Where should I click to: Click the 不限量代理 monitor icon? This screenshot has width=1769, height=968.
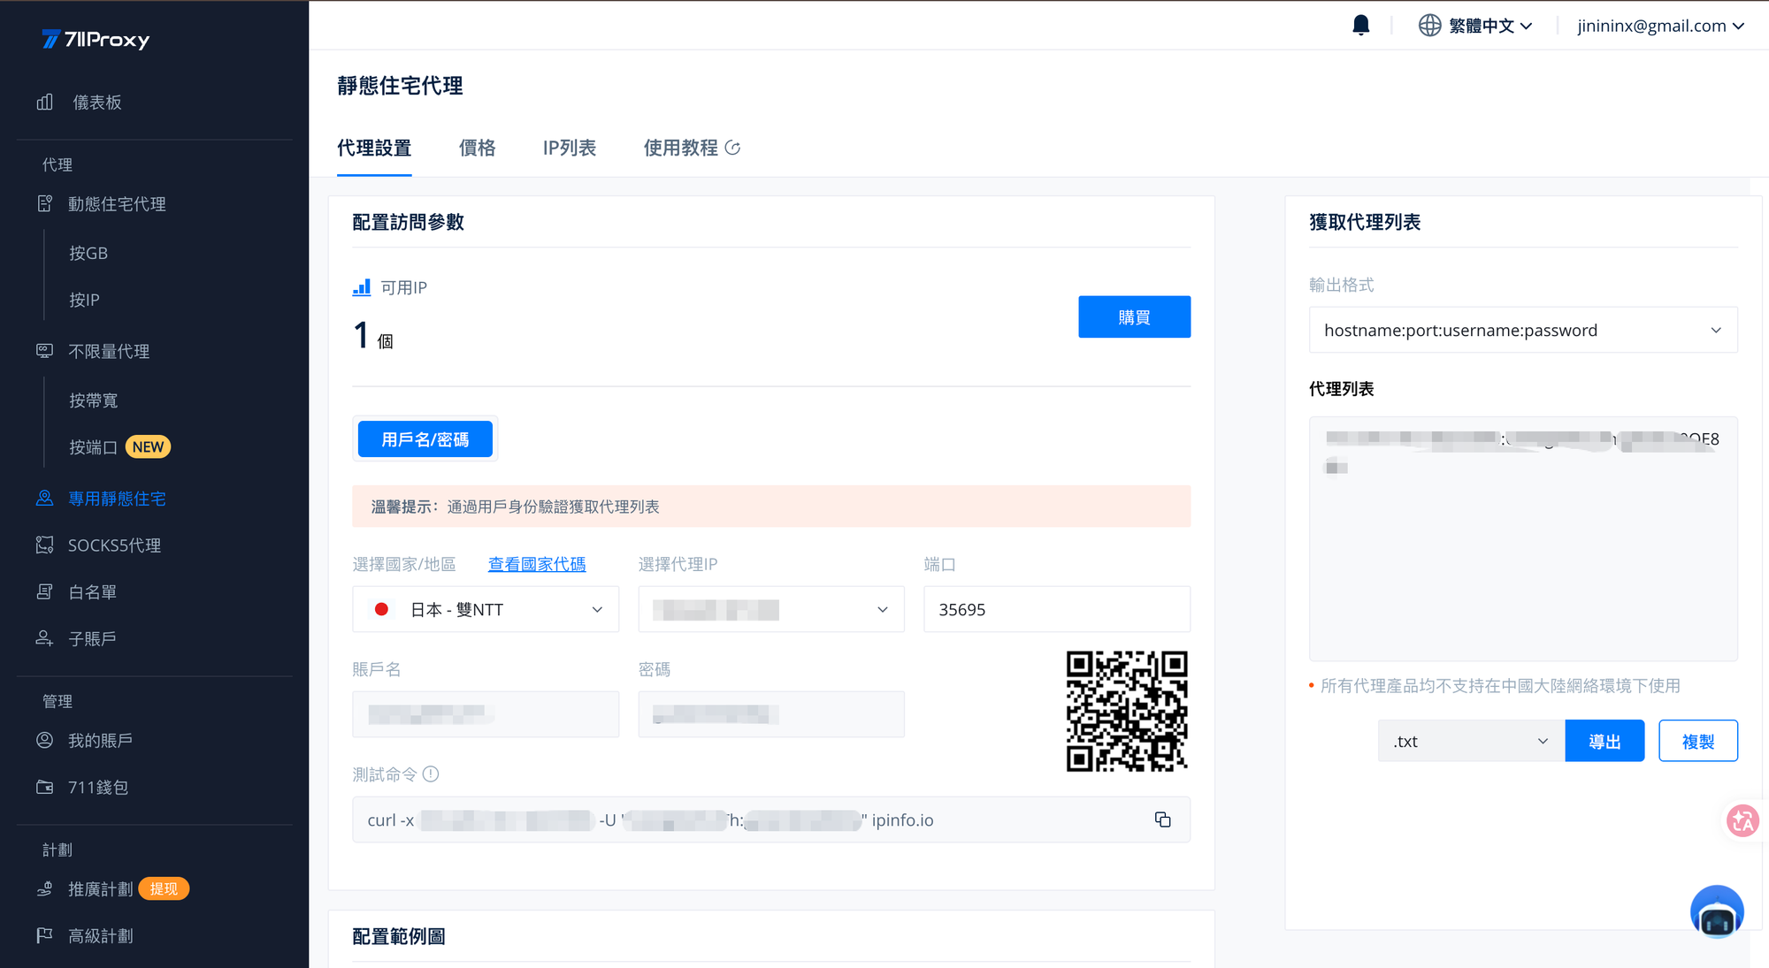(45, 351)
